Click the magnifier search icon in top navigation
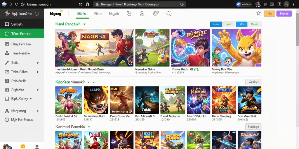299x149 pixels. [168, 13]
